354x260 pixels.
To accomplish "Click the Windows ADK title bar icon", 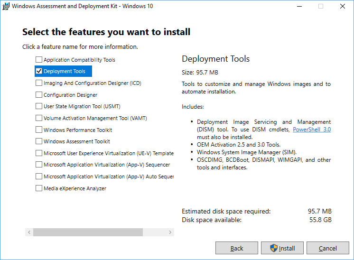I will 6,7.
